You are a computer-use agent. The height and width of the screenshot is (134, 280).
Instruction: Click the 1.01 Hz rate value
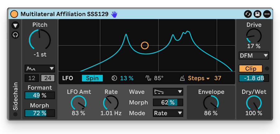tap(111, 113)
